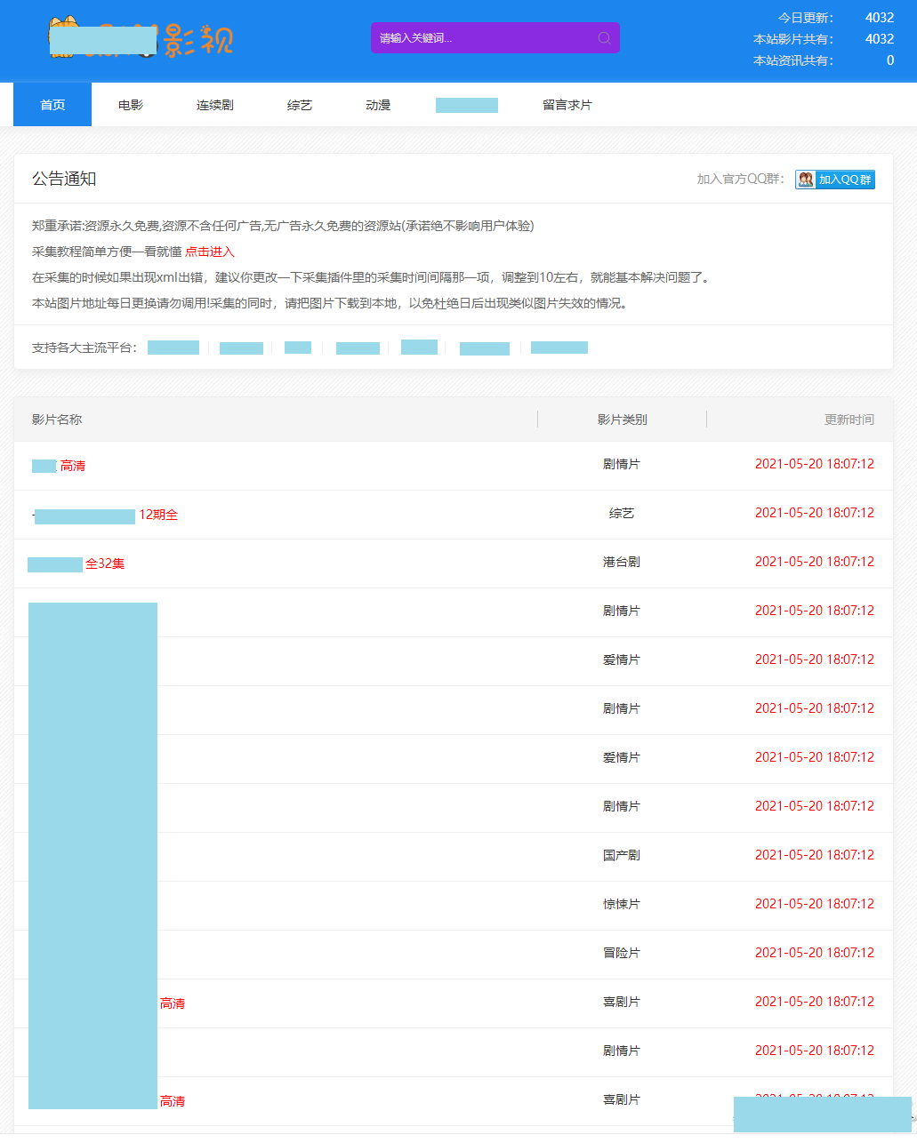
Task: Click the 惊悚片 category label
Action: (622, 903)
